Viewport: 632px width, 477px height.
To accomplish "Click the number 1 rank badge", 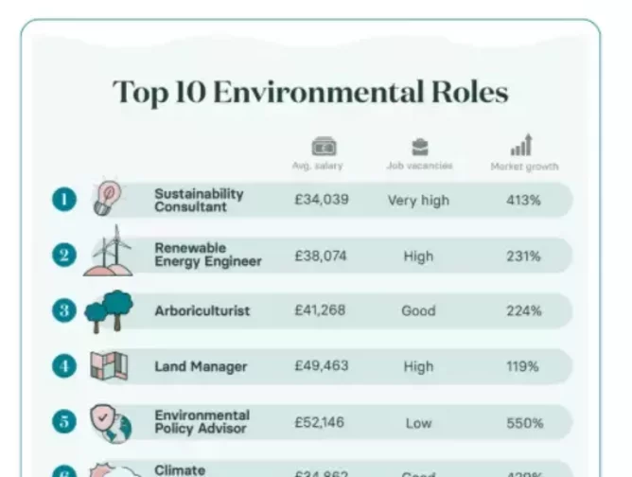I will [x=64, y=199].
